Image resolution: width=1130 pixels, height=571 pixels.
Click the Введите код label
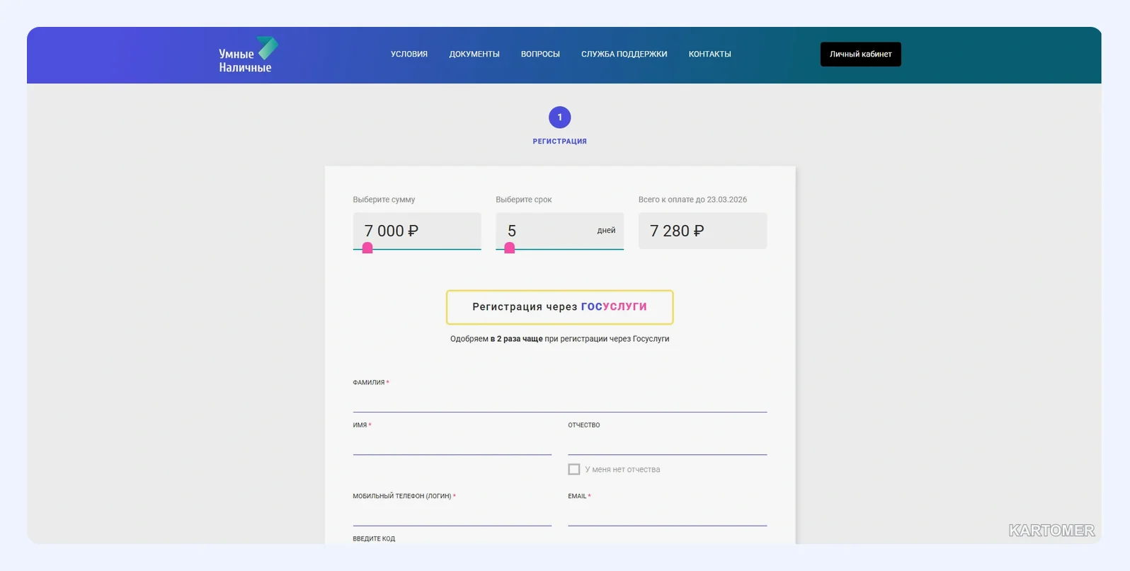[x=374, y=538]
